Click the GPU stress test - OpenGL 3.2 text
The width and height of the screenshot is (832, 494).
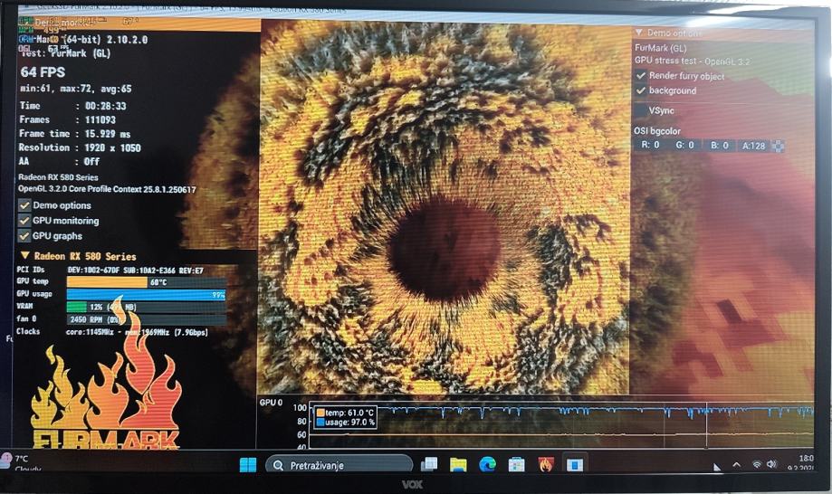pyautogui.click(x=693, y=61)
